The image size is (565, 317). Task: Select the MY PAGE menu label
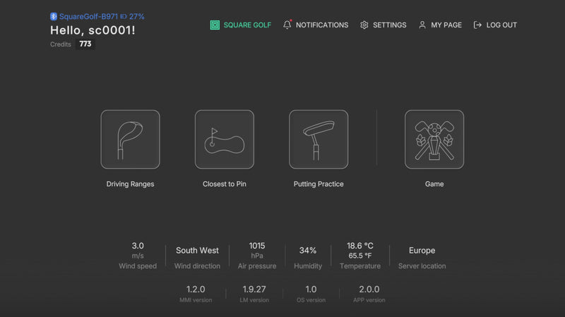click(x=446, y=25)
